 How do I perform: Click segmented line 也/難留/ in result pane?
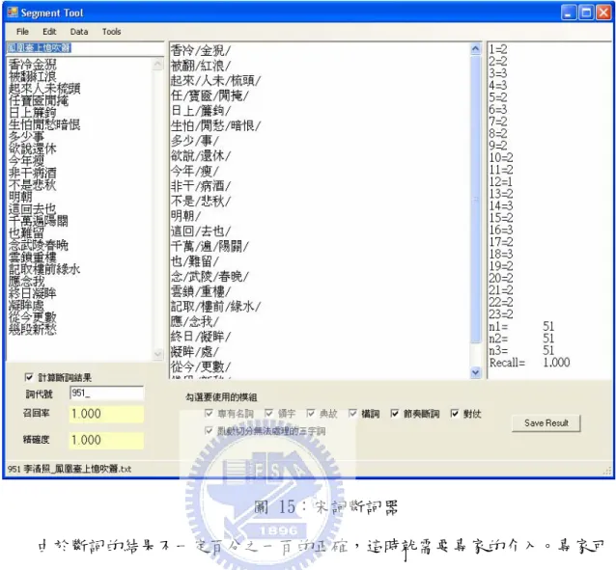[195, 261]
